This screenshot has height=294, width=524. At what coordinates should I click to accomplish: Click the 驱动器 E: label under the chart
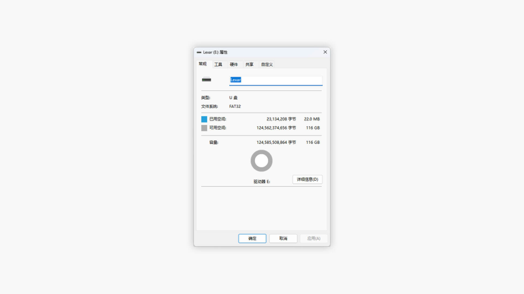(261, 181)
